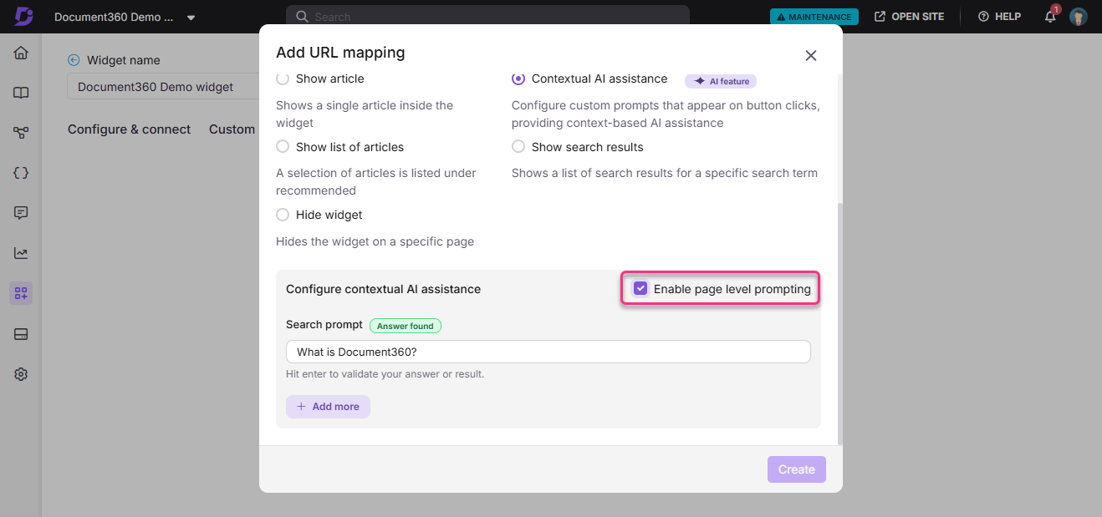Click the Add more prompt button
Image resolution: width=1102 pixels, height=517 pixels.
328,407
